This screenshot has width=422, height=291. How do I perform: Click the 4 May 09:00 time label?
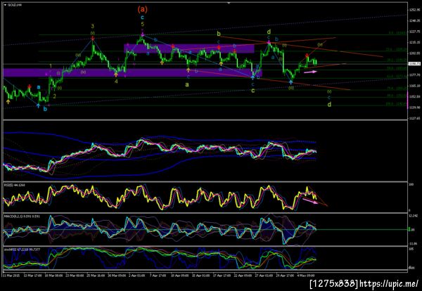pyautogui.click(x=306, y=276)
